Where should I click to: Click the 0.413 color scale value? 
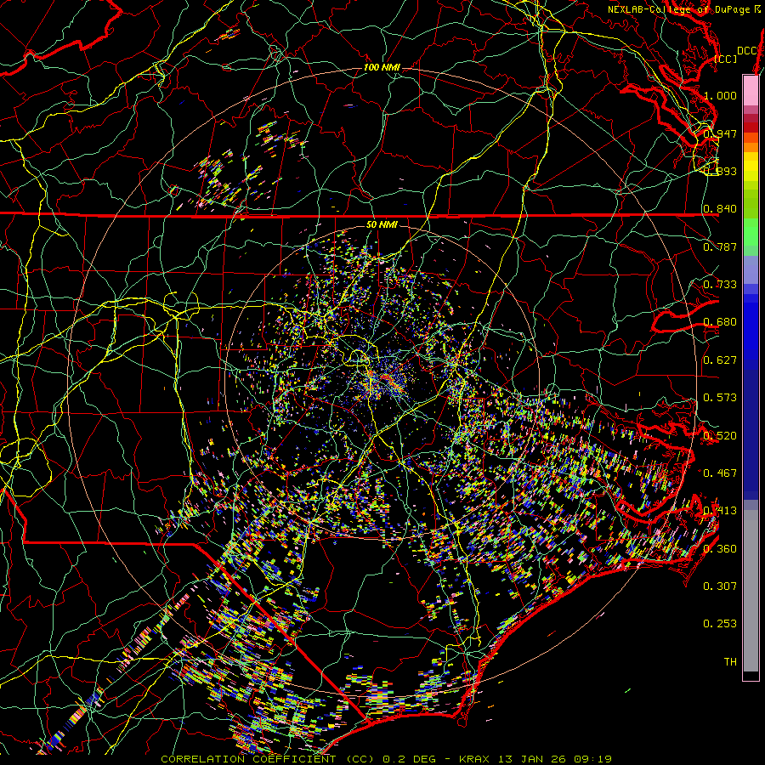(720, 511)
